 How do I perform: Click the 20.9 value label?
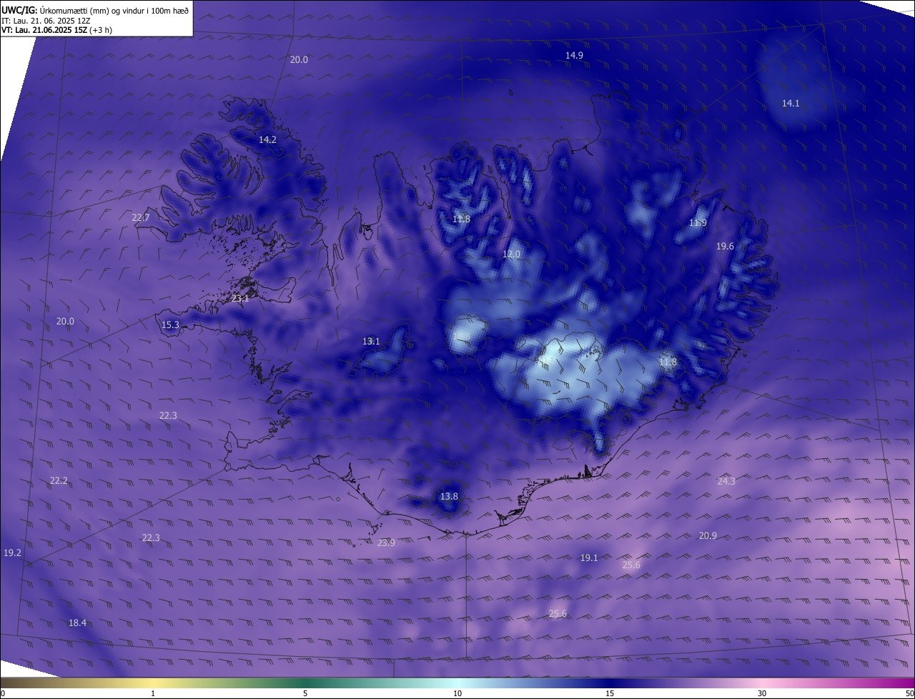708,535
